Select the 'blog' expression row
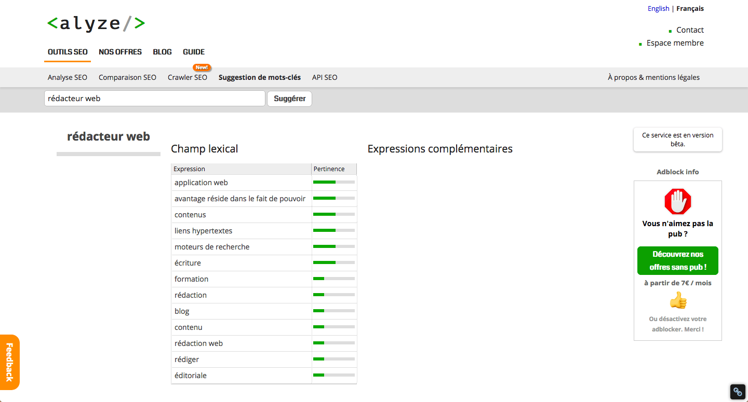This screenshot has width=748, height=402. coord(264,311)
